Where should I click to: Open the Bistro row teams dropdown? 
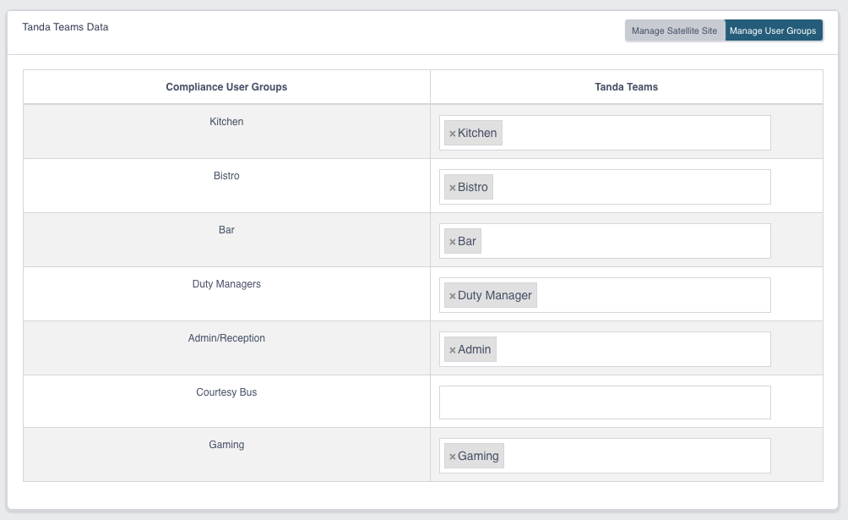(x=629, y=187)
